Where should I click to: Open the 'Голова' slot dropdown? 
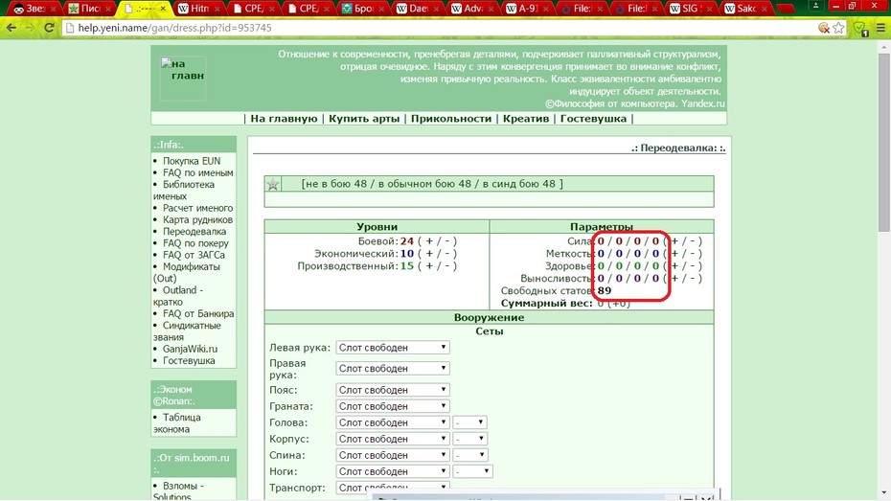[393, 422]
